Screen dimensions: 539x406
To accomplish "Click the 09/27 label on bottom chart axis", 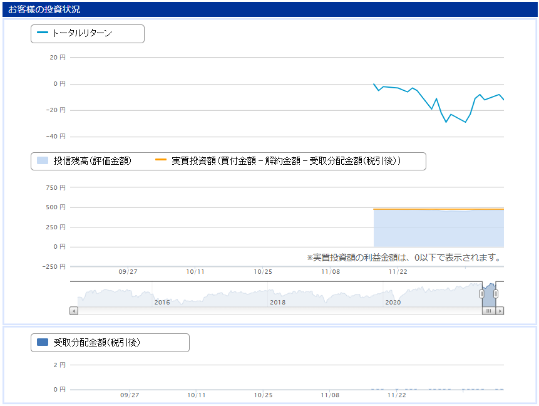I will pos(130,395).
